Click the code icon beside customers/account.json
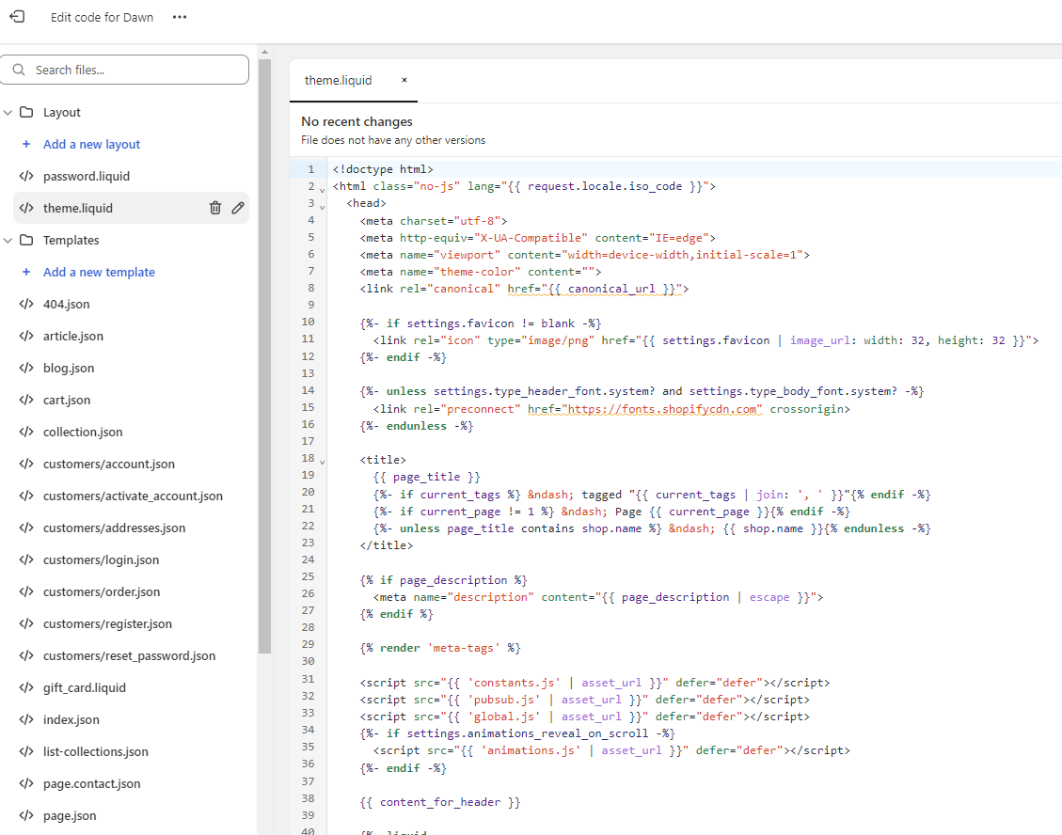 pos(26,464)
